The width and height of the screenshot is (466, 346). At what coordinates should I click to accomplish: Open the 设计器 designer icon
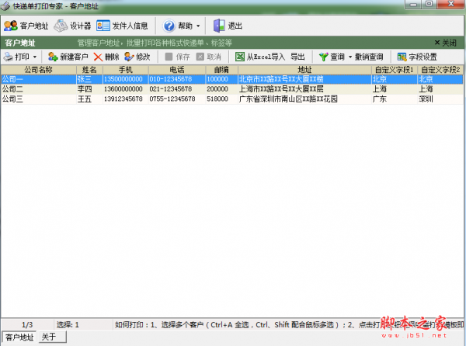[x=61, y=26]
